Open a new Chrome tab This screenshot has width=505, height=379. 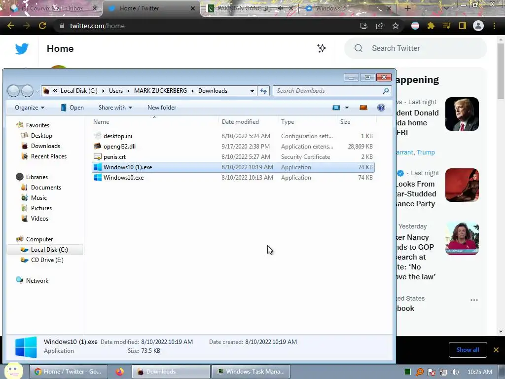[x=407, y=8]
